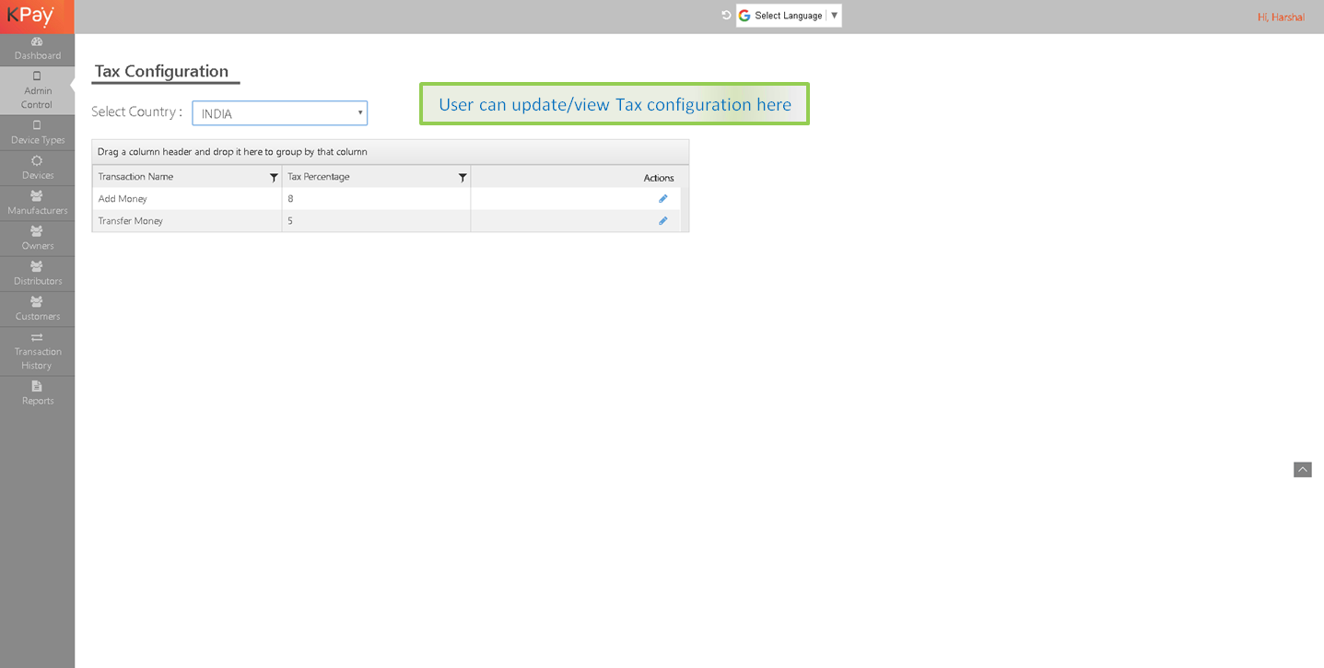Open the Owners page

[x=37, y=238]
